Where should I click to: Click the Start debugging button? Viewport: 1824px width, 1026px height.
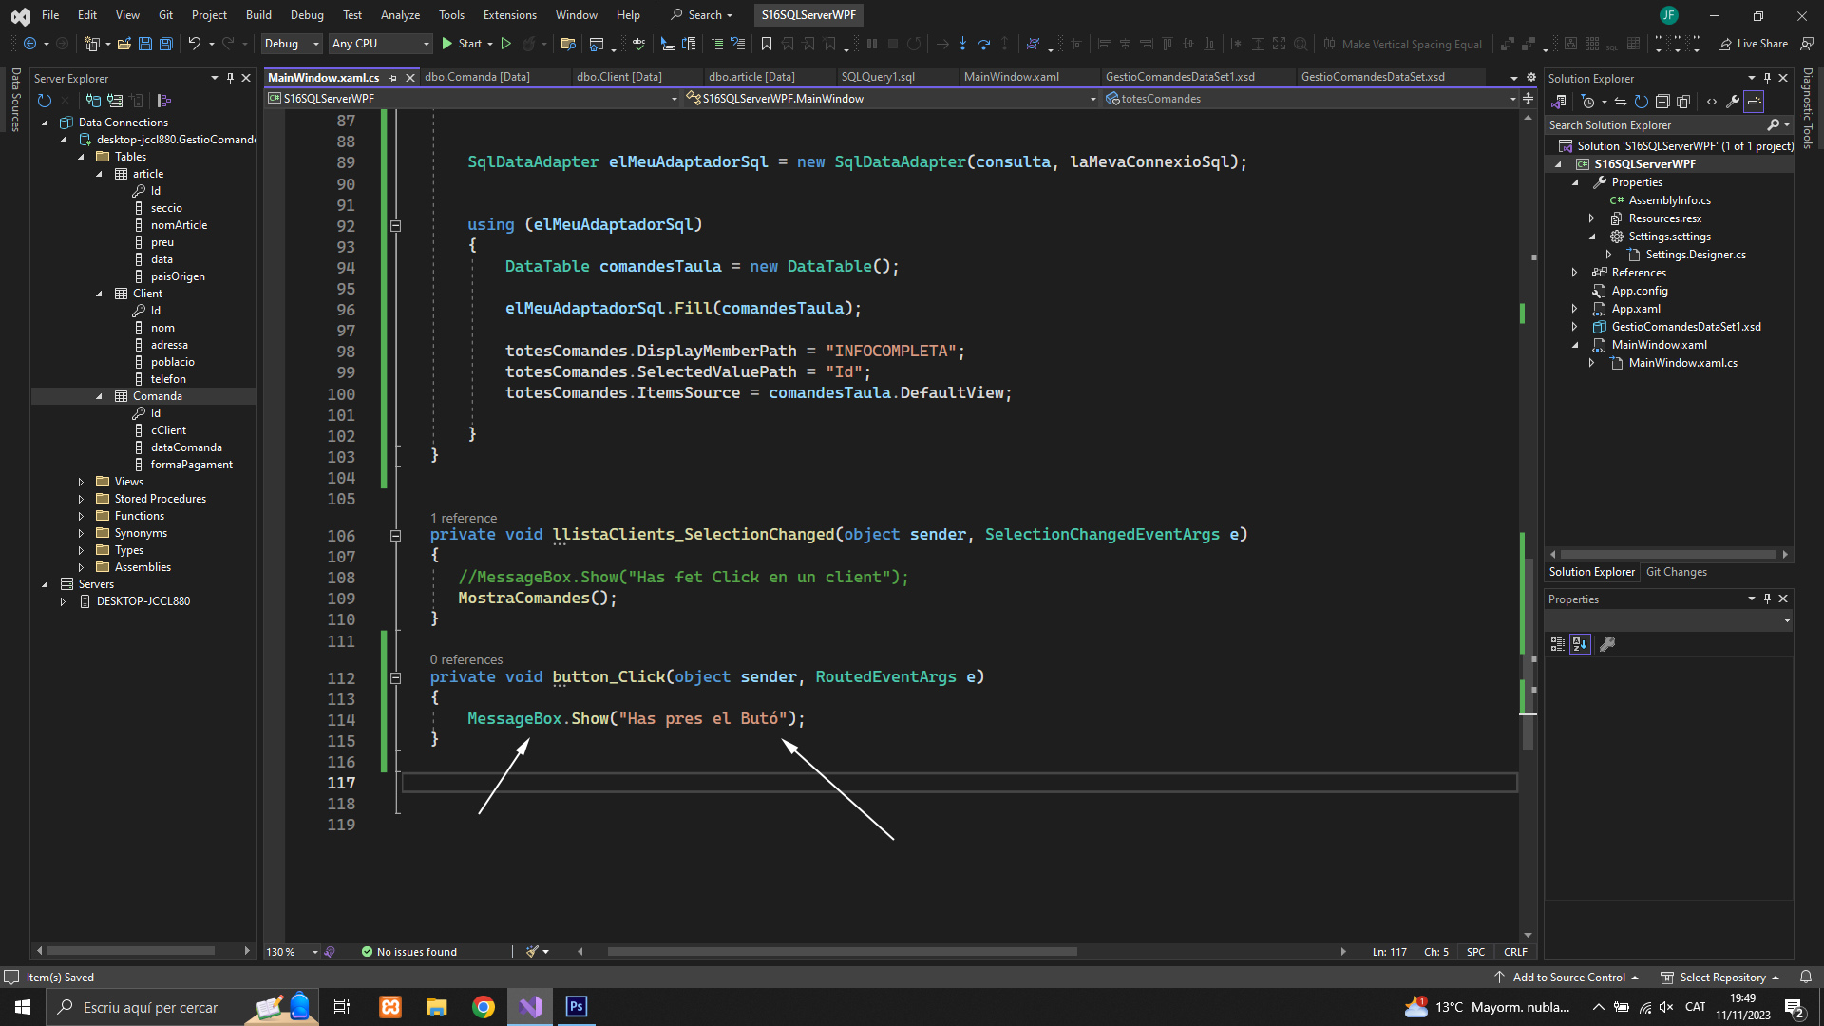[461, 44]
